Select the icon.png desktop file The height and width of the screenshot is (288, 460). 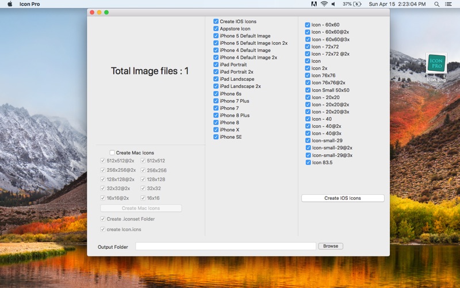click(436, 67)
